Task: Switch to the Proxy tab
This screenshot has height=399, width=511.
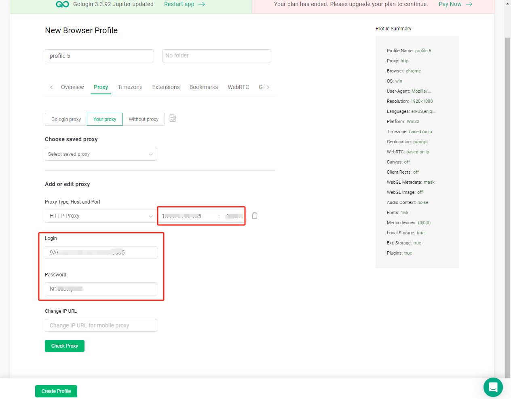Action: pyautogui.click(x=101, y=87)
